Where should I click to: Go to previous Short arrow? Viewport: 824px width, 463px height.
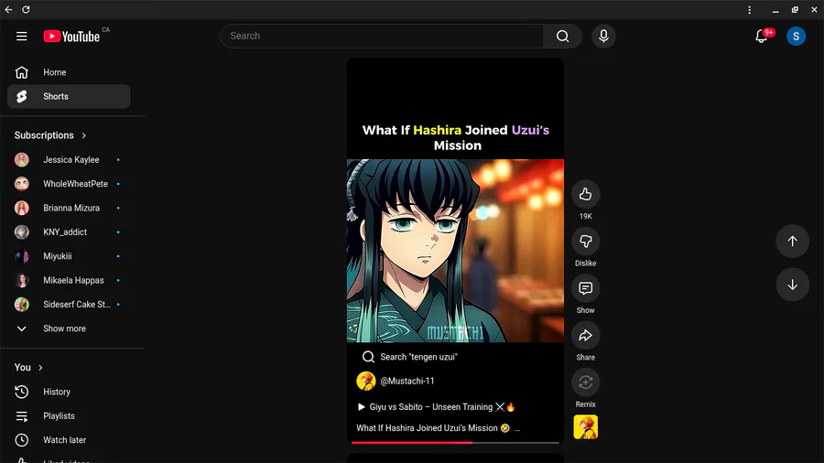[x=793, y=242]
